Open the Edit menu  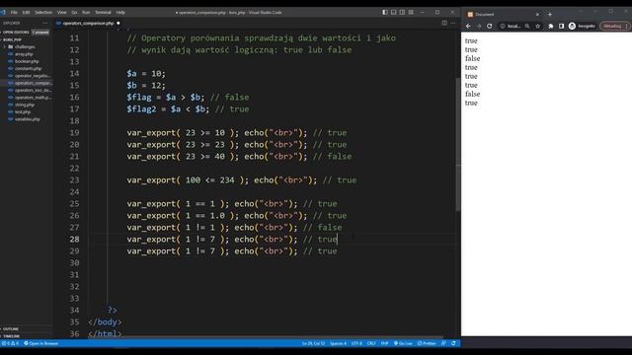point(26,13)
